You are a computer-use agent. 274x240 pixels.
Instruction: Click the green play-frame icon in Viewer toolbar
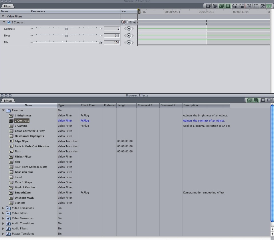pyautogui.click(x=269, y=6)
